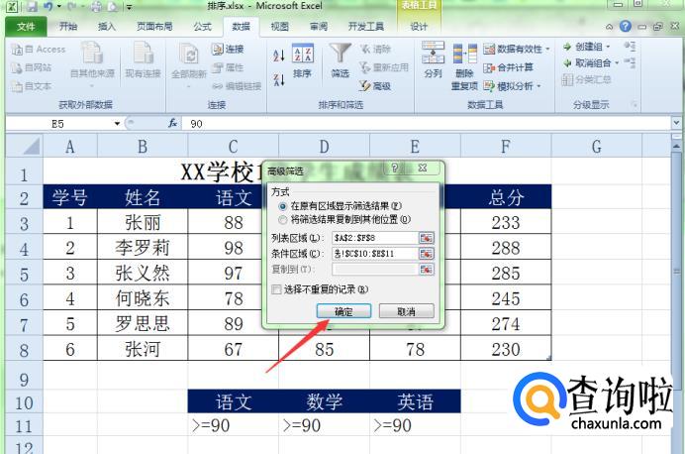The image size is (685, 454).
Task: Check the unique records only (选择不重复的记录) box
Action: pyautogui.click(x=276, y=289)
